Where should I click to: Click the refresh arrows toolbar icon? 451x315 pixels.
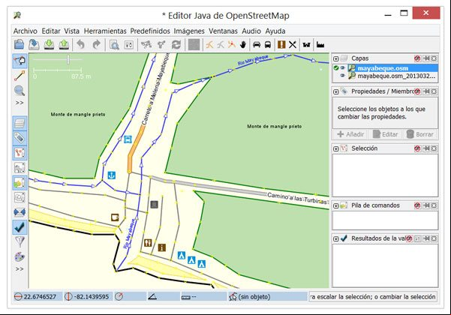pyautogui.click(x=176, y=45)
